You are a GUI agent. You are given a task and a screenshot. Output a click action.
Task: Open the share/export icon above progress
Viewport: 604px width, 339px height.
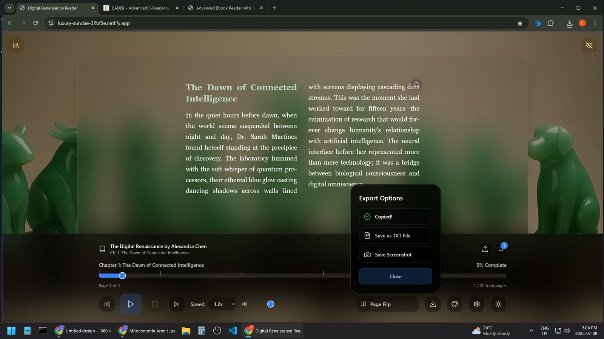[x=485, y=249]
